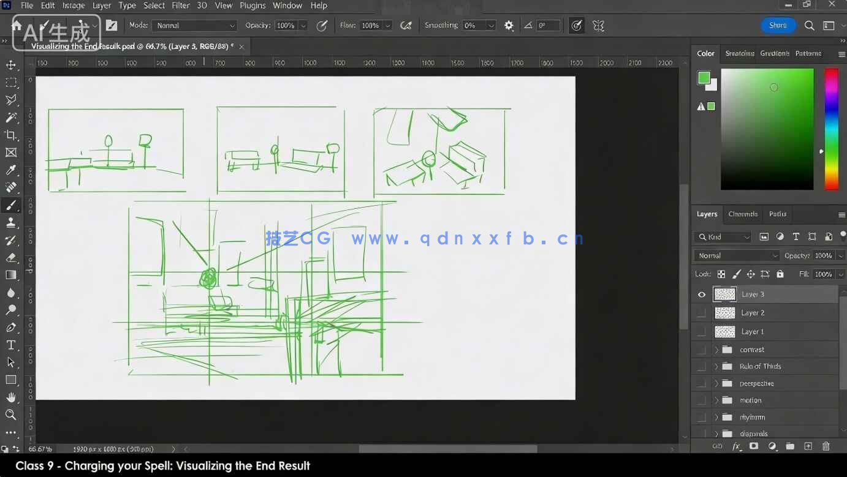Open the brush Mode dropdown
The image size is (847, 477).
(x=195, y=26)
